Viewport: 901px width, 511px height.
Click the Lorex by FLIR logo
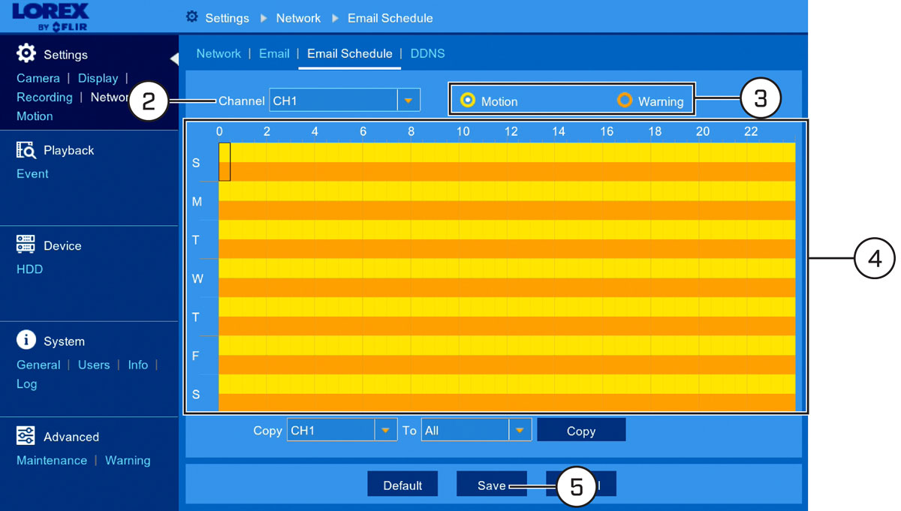point(51,17)
